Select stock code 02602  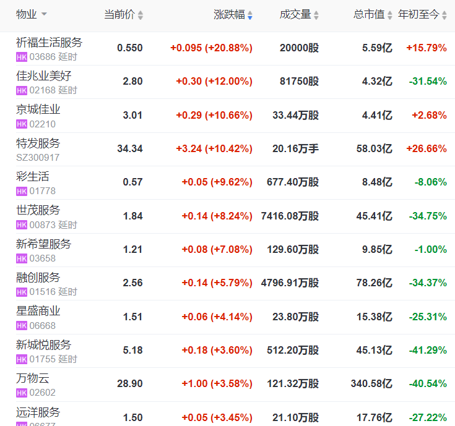tap(42, 393)
